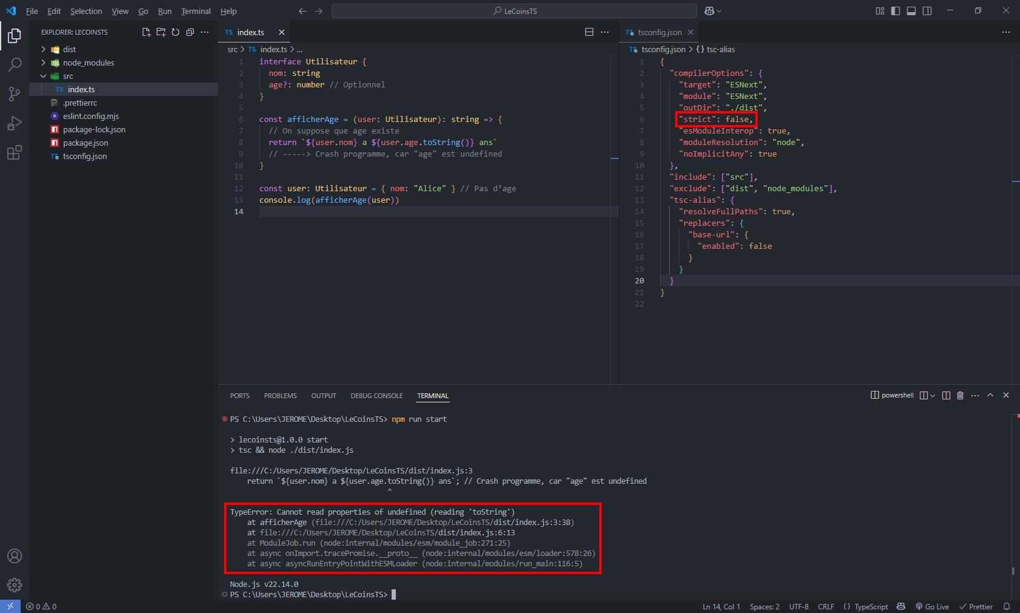Open the Accounts menu icon
This screenshot has width=1020, height=613.
(15, 556)
